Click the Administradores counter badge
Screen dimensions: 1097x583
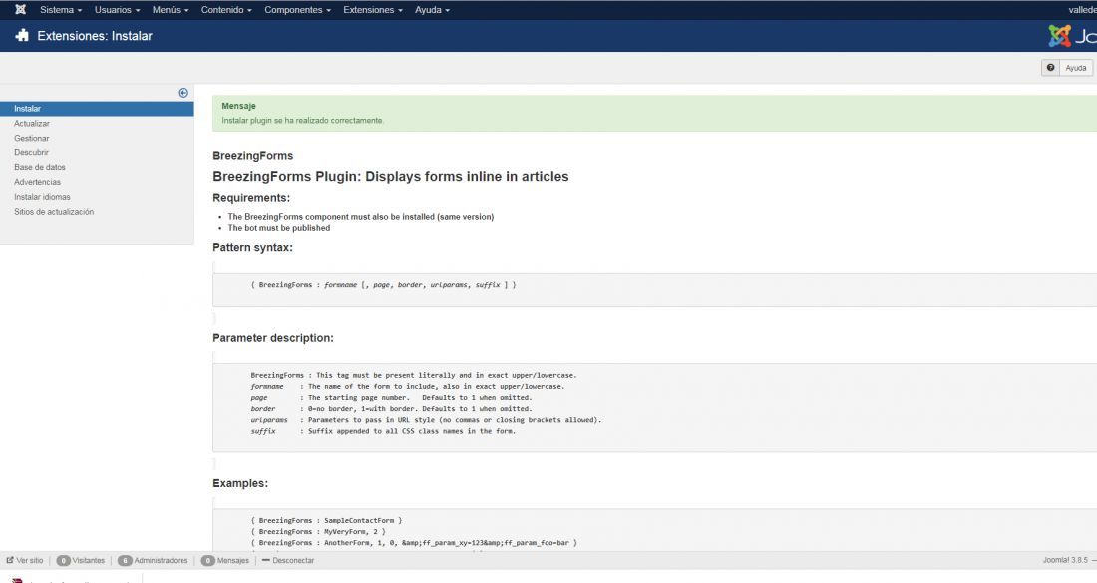pyautogui.click(x=125, y=561)
